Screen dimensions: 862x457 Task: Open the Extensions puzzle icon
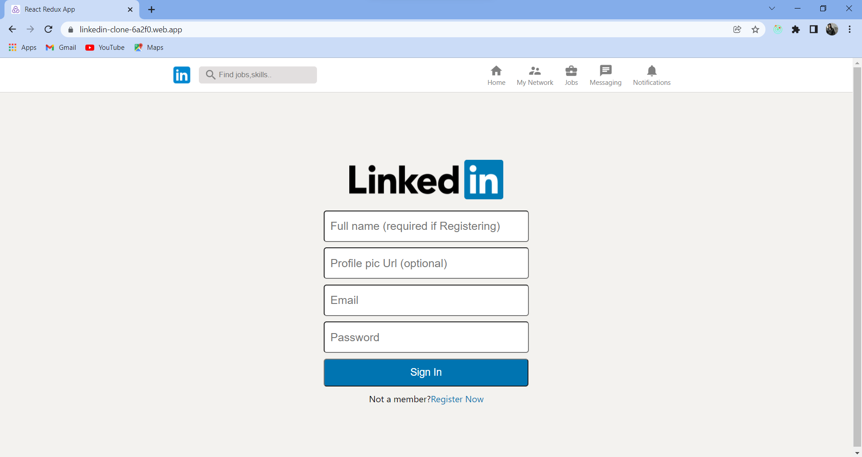point(796,30)
